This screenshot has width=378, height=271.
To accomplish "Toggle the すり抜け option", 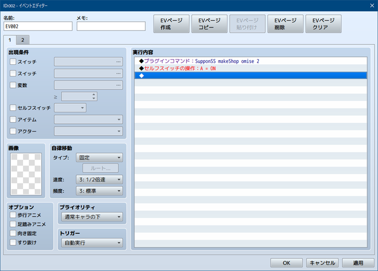I will (13, 242).
